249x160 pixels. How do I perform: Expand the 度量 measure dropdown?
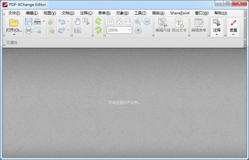coord(233,35)
